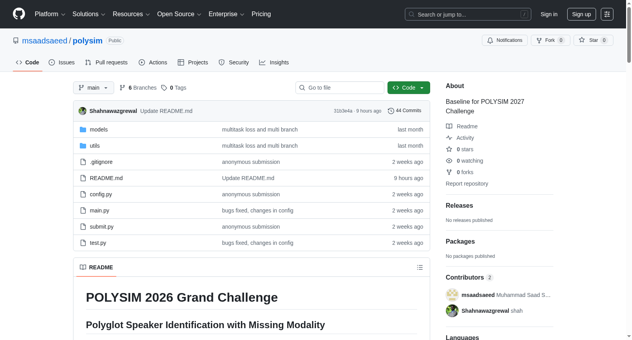Image resolution: width=632 pixels, height=340 pixels.
Task: Open the Insights tab
Action: pyautogui.click(x=274, y=62)
